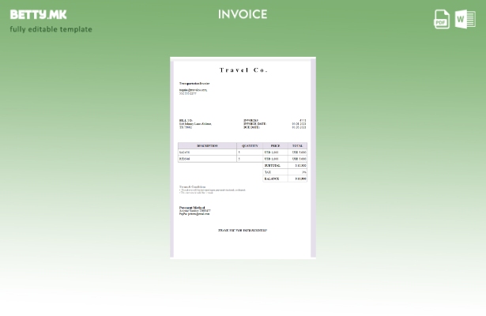
Task: Click the Word document format icon
Action: 465,19
